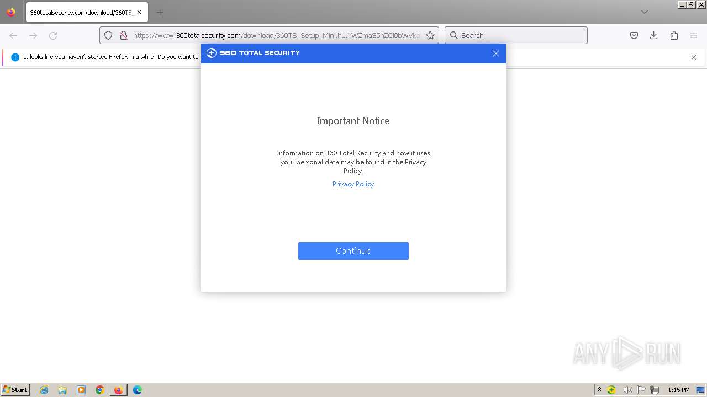Image resolution: width=707 pixels, height=397 pixels.
Task: Expand the list all tabs chevron
Action: (x=645, y=12)
